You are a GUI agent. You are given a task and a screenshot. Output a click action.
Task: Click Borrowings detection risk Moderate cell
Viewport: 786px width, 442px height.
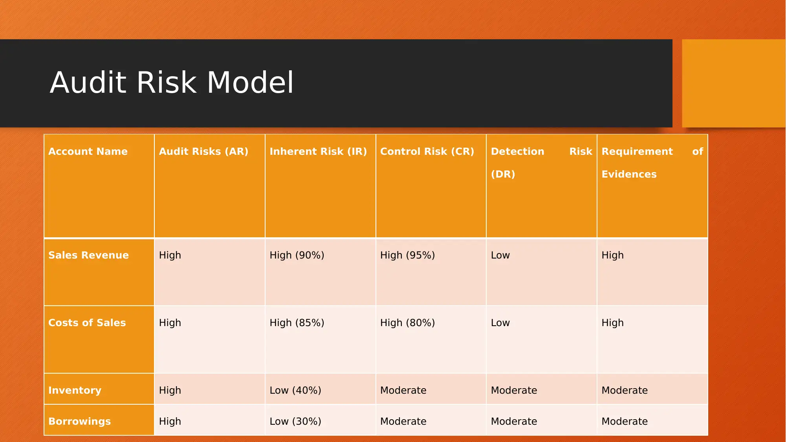tap(542, 420)
